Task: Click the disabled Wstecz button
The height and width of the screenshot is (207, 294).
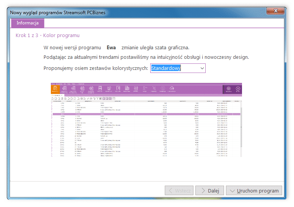Action: [179, 191]
